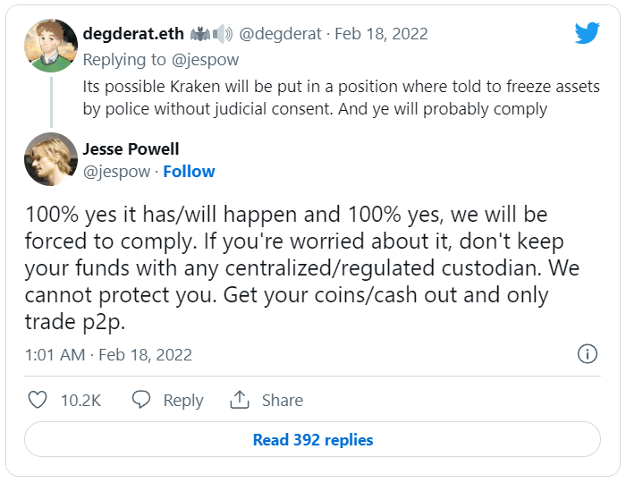Open the @degderat handle link
Screen dimensions: 626x483
(x=277, y=34)
